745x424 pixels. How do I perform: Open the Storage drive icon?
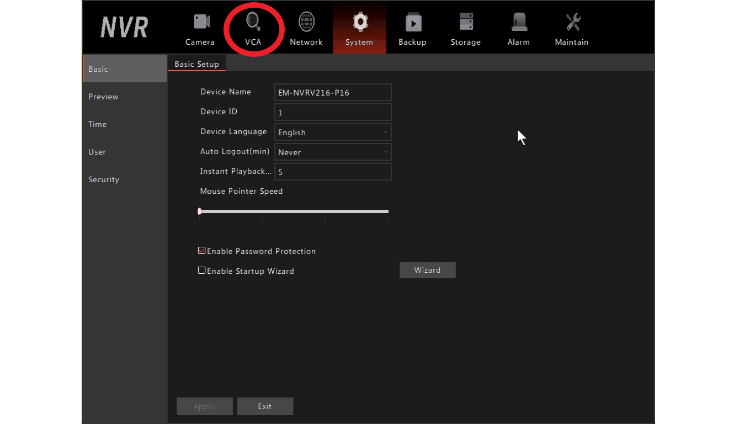click(x=466, y=23)
